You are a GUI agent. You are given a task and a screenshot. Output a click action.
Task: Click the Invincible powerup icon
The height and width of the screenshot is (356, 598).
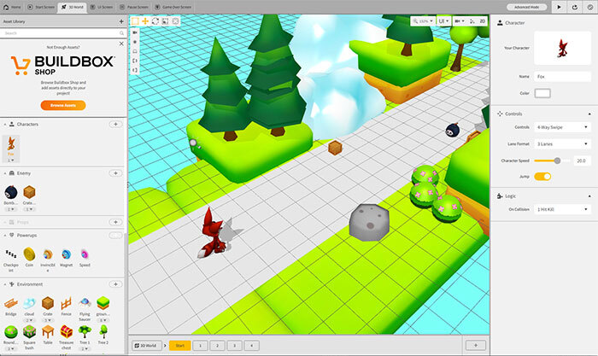point(48,254)
